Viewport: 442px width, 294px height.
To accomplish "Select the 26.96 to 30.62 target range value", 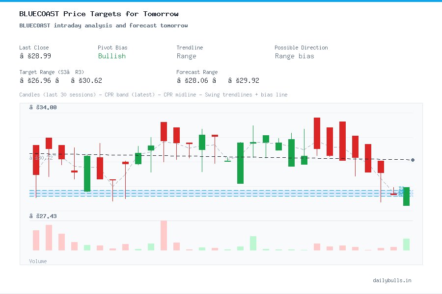I will 60,80.
